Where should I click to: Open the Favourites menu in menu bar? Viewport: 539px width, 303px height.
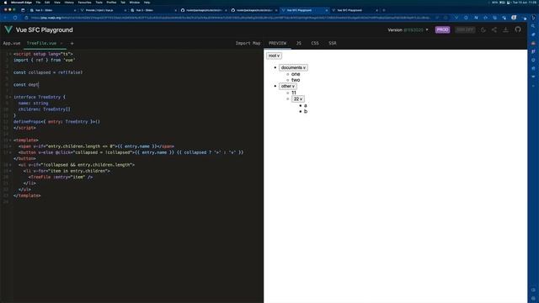(84, 3)
